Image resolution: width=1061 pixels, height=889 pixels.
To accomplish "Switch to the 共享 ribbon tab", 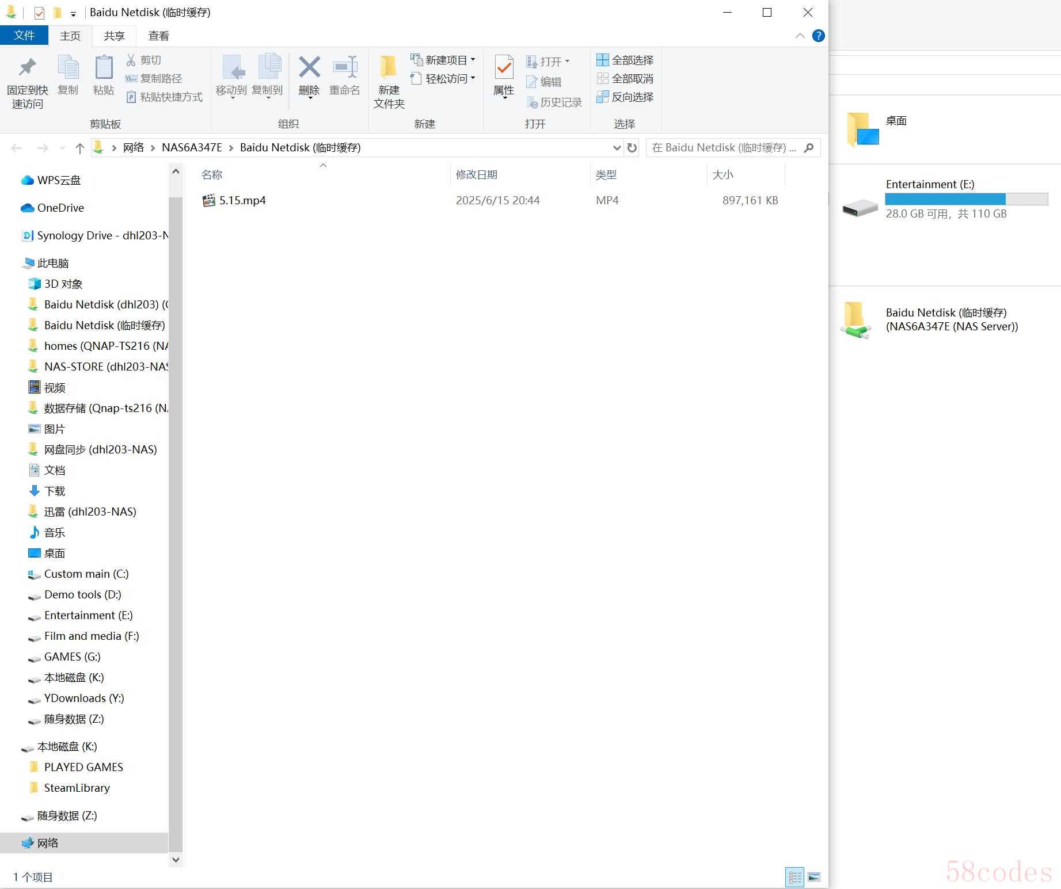I will point(114,36).
